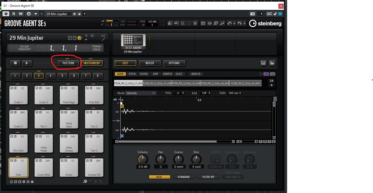
Task: Undo the last edit in Groove Agent
Action: (x=230, y=23)
